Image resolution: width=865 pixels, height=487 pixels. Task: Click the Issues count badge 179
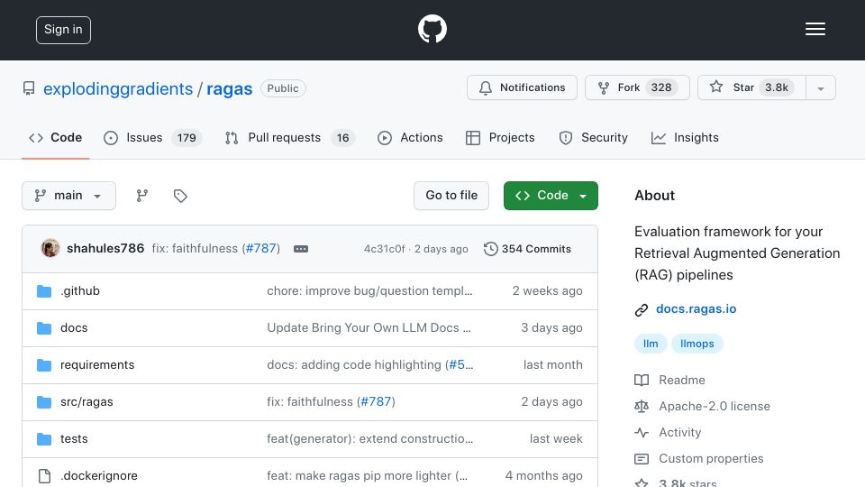pos(187,138)
